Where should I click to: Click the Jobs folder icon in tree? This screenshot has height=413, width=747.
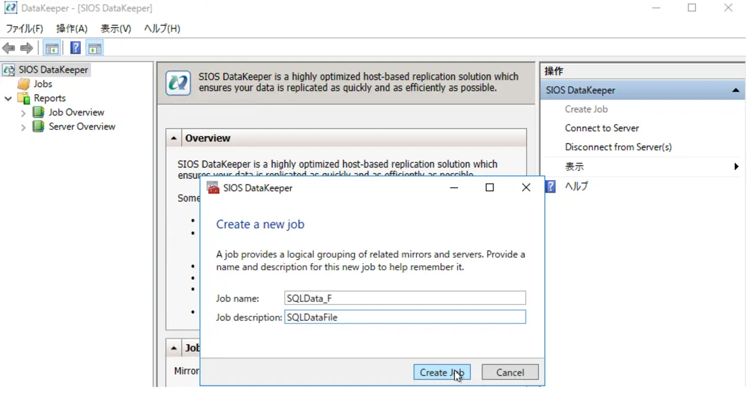coord(24,84)
